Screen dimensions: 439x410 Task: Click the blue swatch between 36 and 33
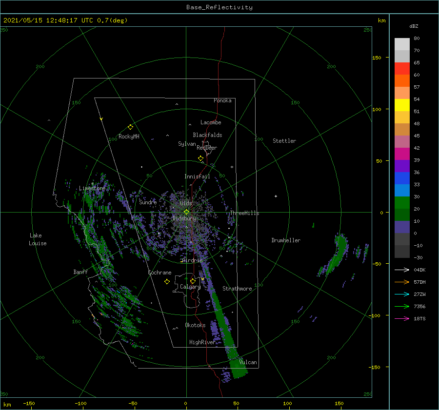tap(402, 178)
